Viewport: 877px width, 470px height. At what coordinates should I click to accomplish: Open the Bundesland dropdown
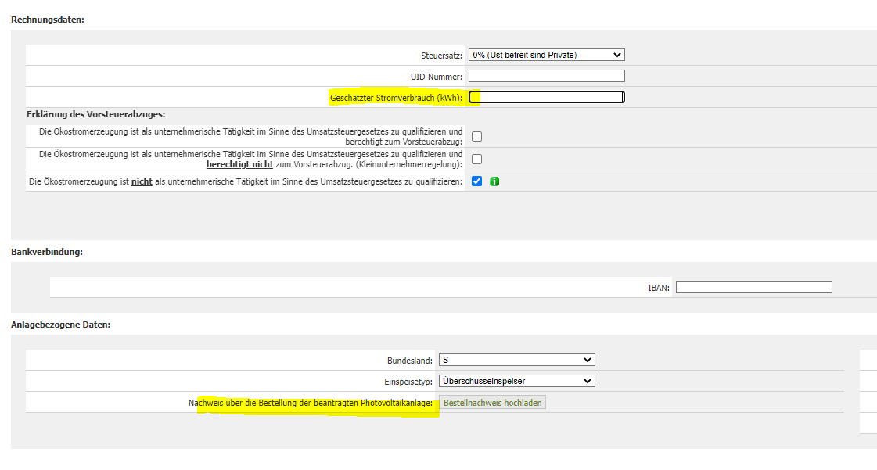pyautogui.click(x=517, y=360)
